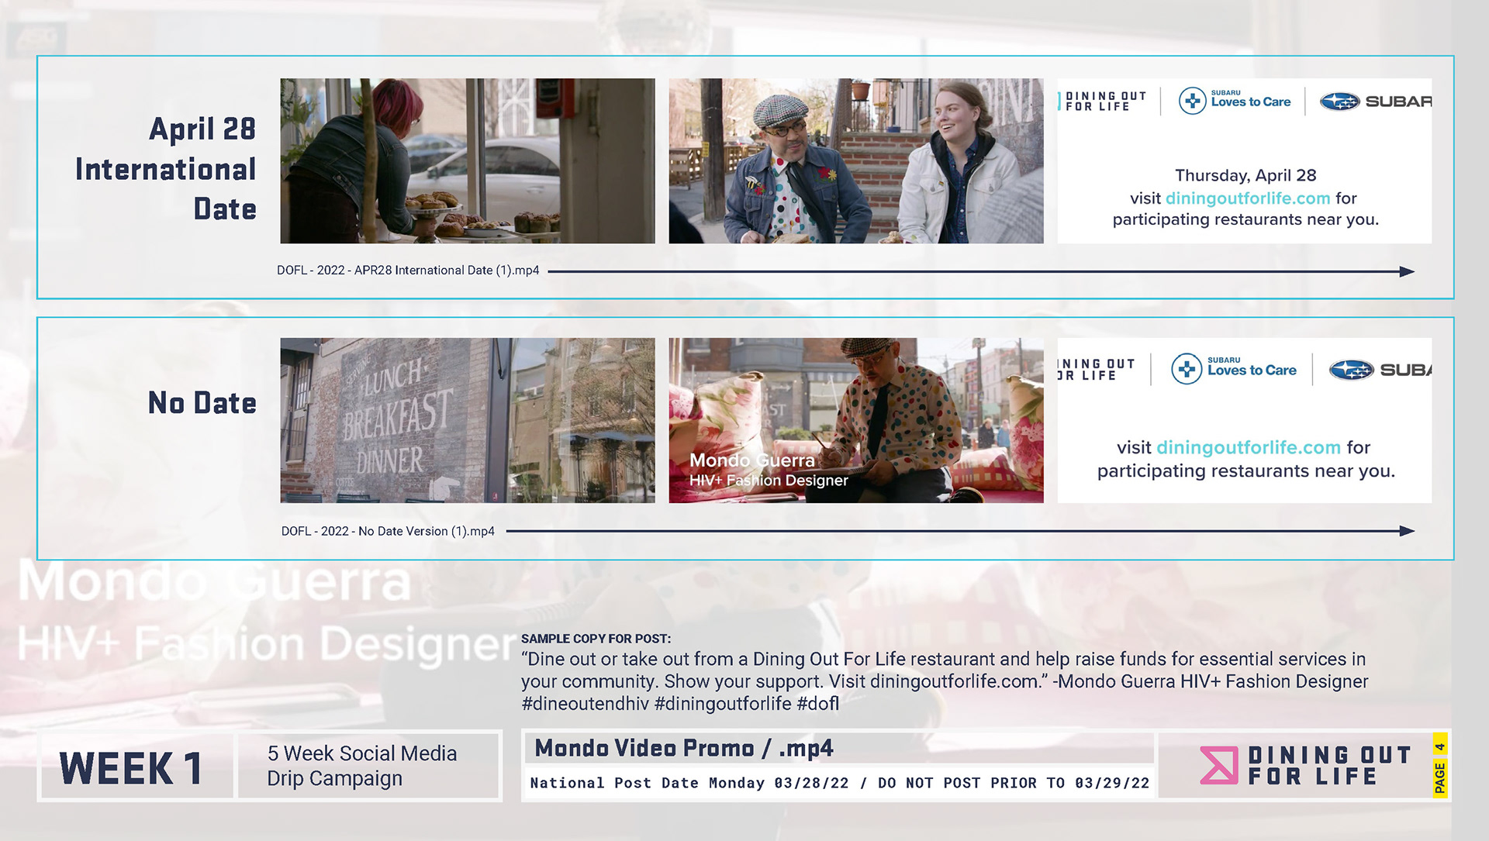
Task: Click the yellow PAGE 4 tab label
Action: pyautogui.click(x=1440, y=766)
